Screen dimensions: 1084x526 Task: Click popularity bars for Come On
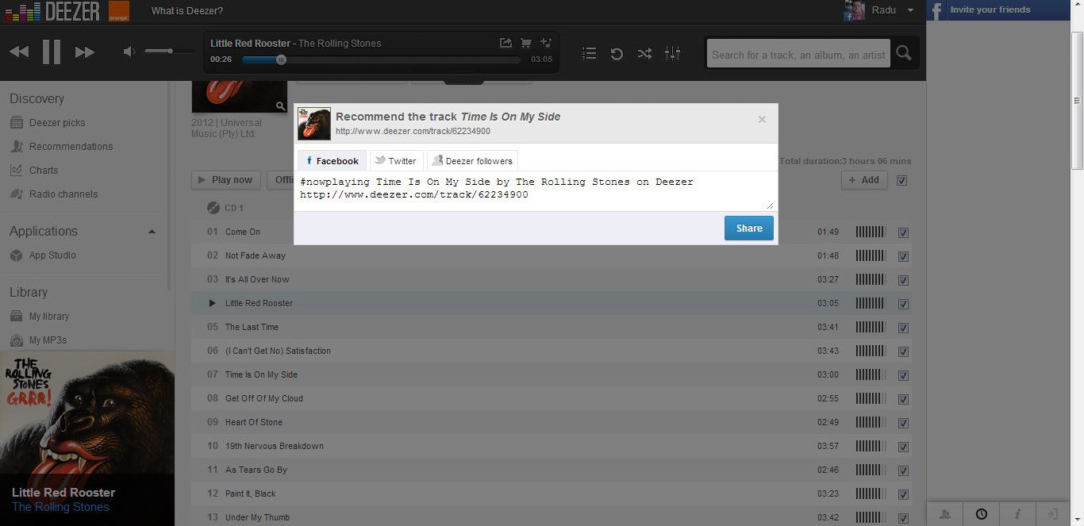click(x=871, y=232)
